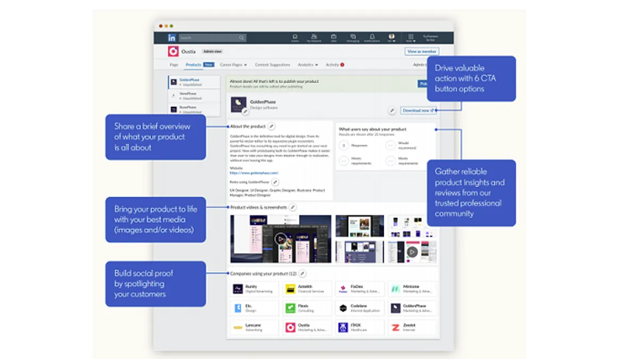638x359 pixels.
Task: Edit the About the product section
Action: (272, 127)
